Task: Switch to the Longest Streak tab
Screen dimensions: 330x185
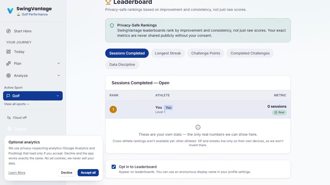Action: click(x=168, y=53)
